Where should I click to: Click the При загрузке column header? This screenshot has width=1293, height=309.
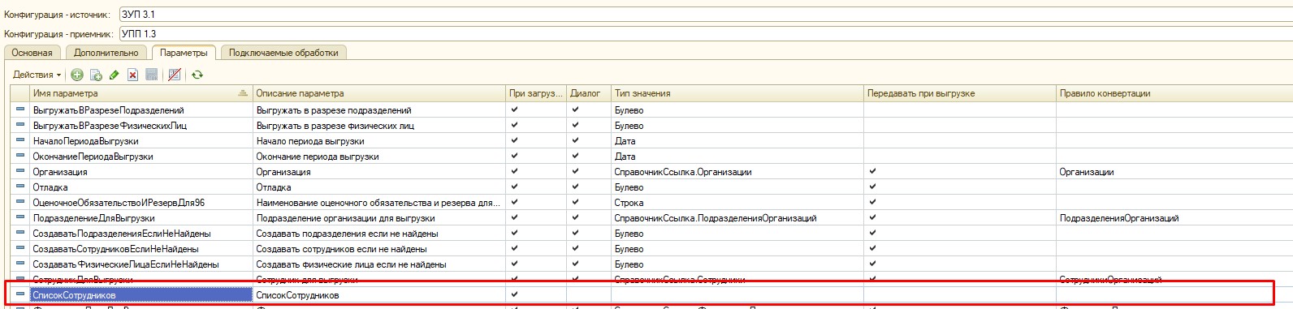(536, 93)
